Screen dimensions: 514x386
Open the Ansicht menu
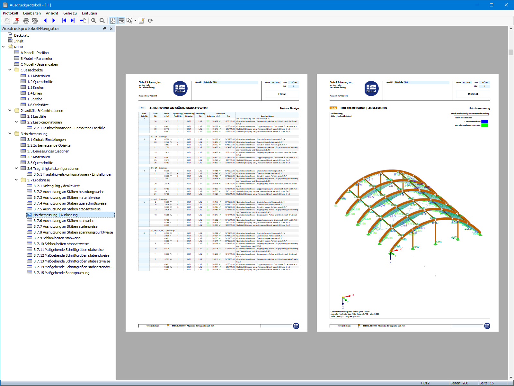click(x=52, y=13)
